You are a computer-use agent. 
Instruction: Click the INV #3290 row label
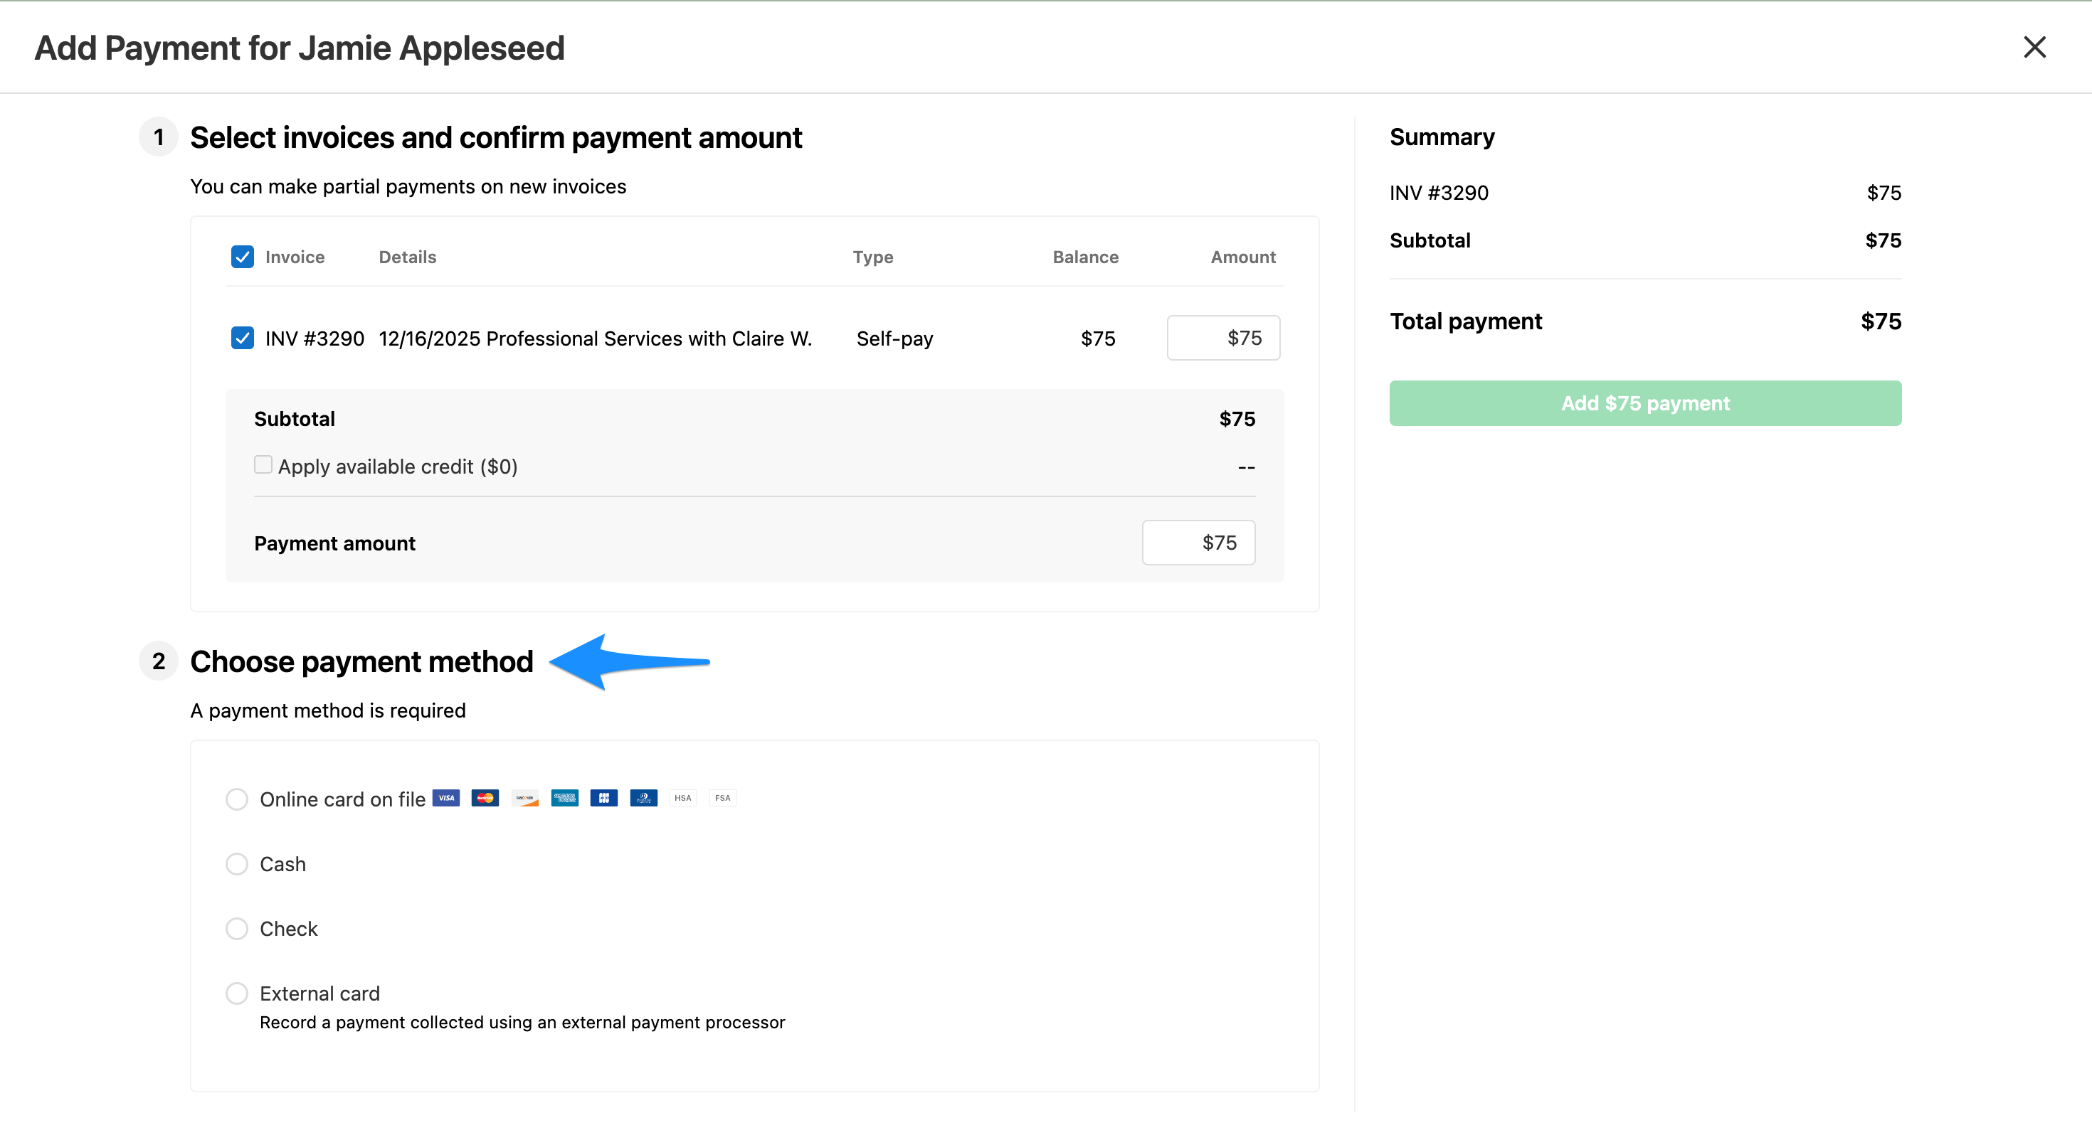(315, 339)
